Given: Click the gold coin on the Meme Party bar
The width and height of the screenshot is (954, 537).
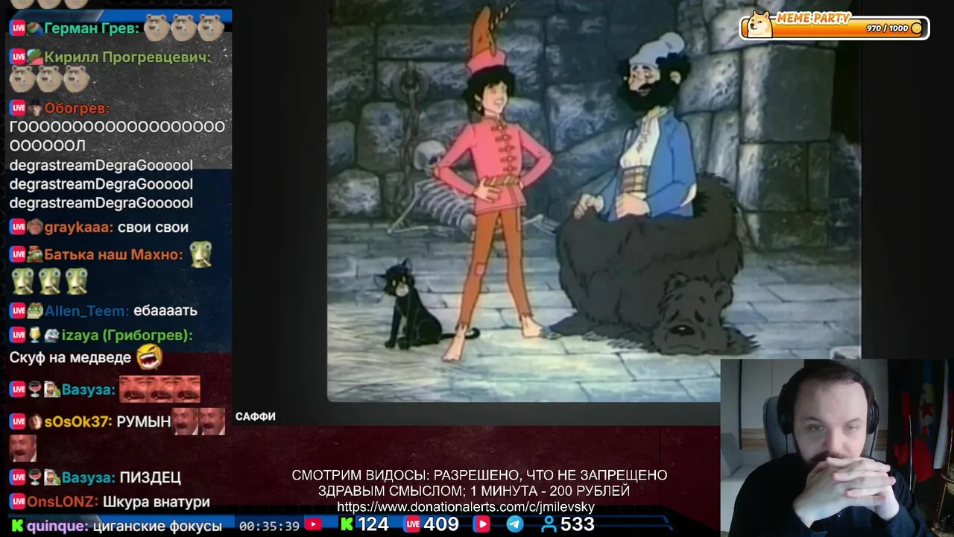Looking at the screenshot, I should (917, 28).
